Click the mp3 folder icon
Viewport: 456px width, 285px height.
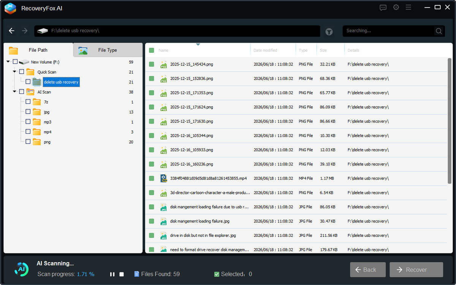tap(36, 122)
